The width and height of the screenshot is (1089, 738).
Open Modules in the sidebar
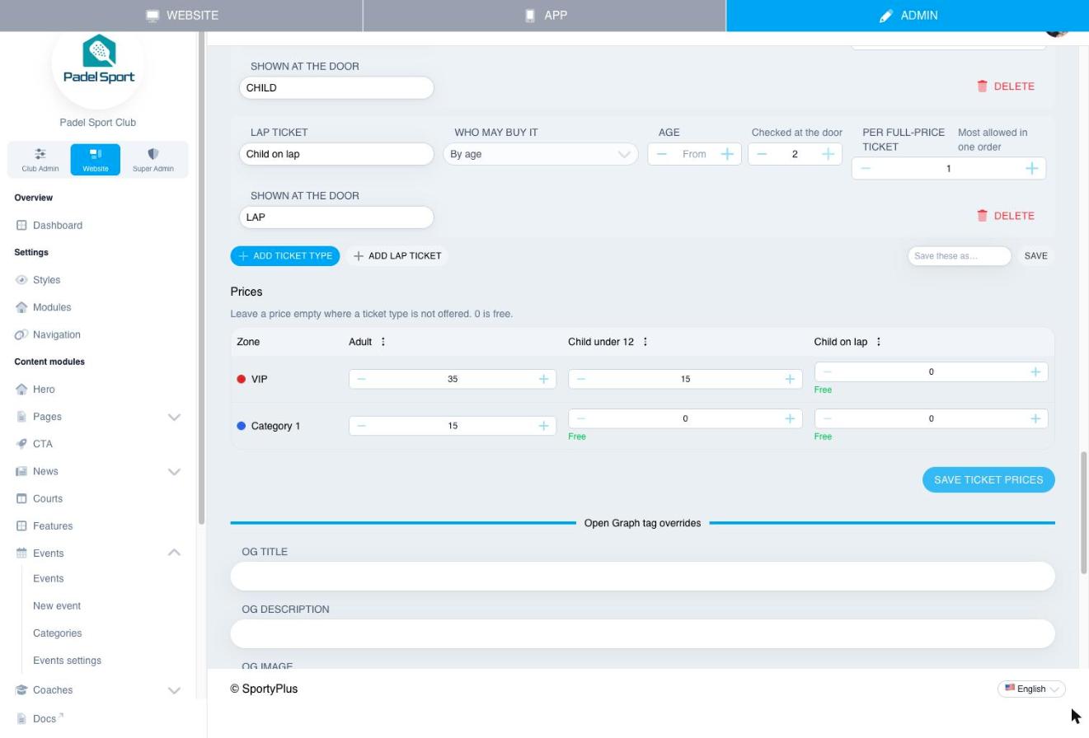point(51,307)
